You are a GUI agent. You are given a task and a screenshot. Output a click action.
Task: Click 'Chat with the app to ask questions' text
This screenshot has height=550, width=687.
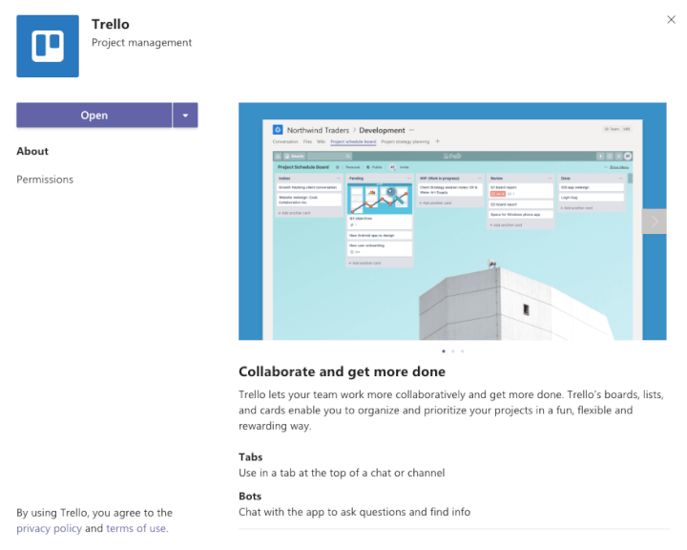[354, 512]
